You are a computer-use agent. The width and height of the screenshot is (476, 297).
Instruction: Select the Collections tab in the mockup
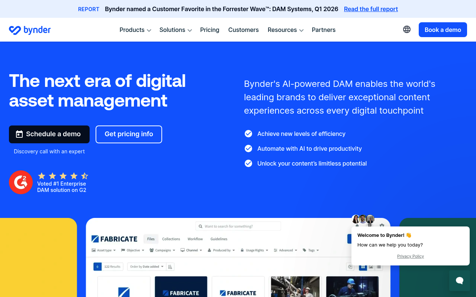(171, 239)
